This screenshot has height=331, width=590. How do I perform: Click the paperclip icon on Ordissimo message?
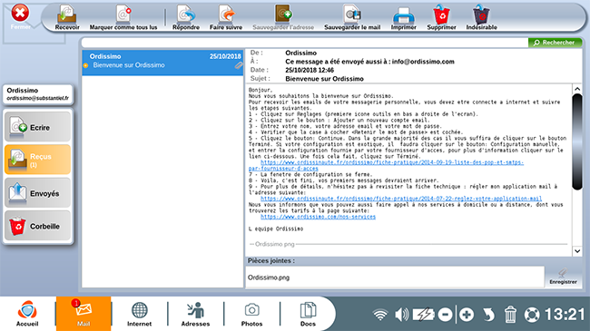click(238, 65)
